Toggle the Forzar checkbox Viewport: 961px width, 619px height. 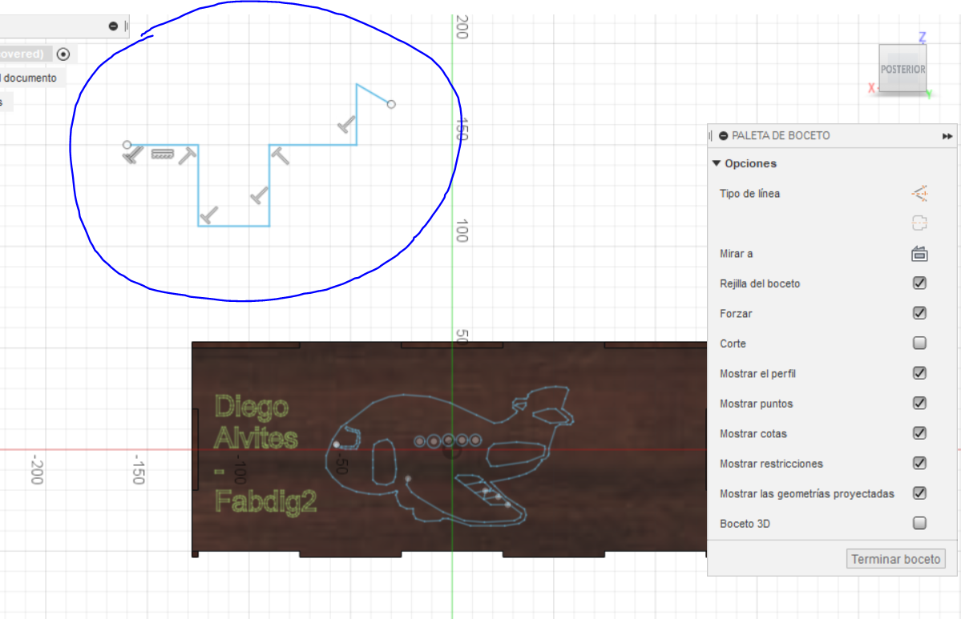919,313
